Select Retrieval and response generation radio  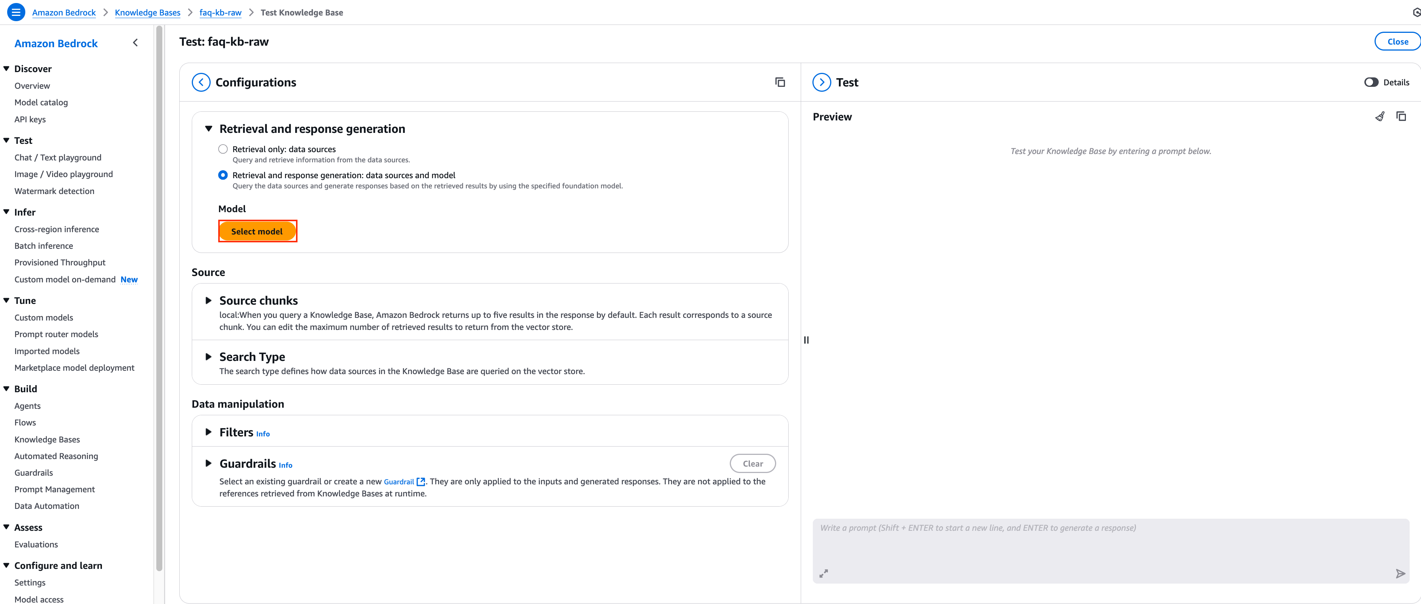[223, 175]
